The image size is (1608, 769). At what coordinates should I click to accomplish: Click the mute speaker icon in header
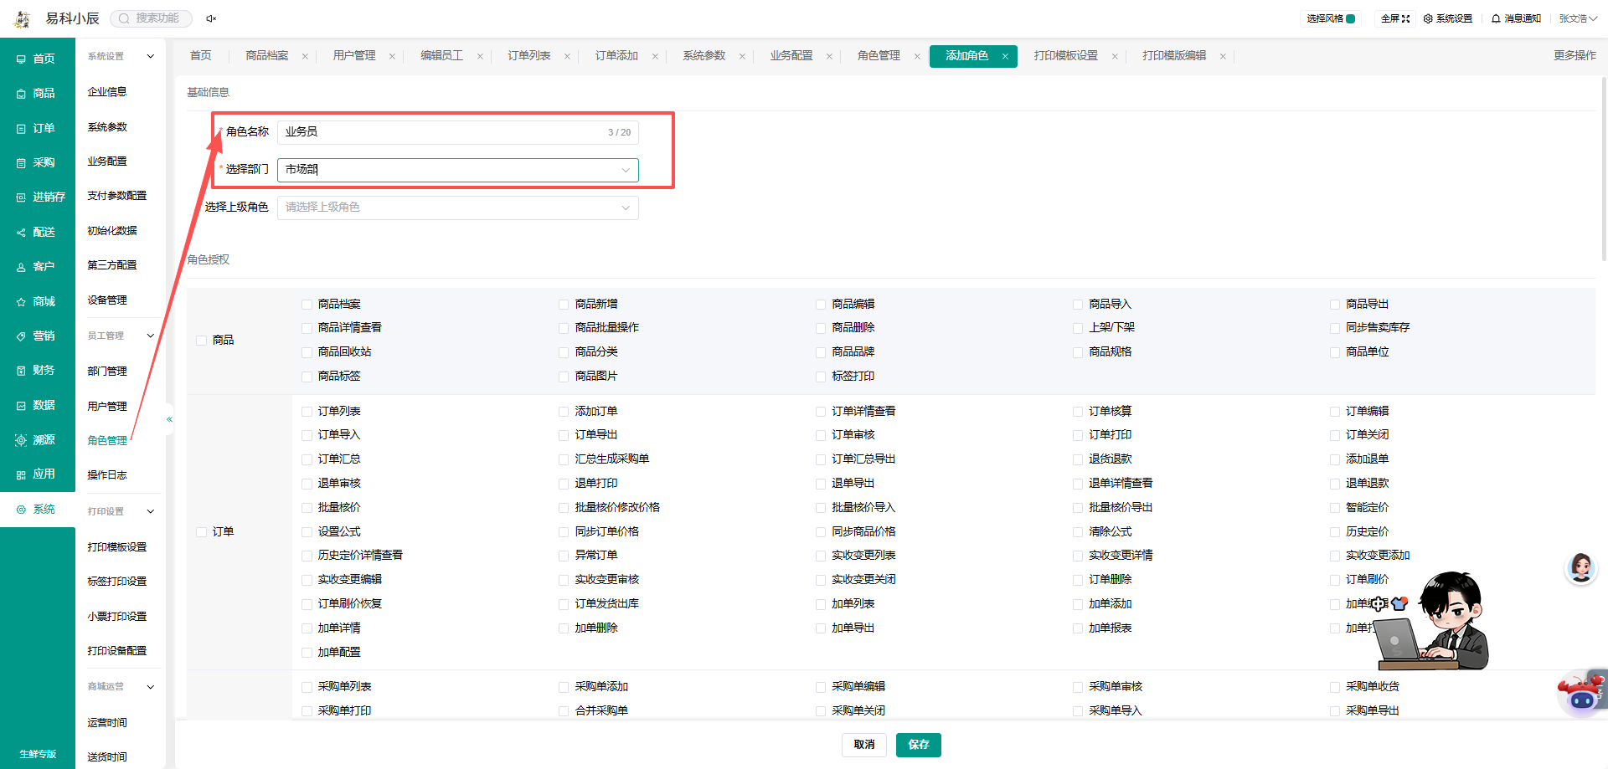pos(211,18)
